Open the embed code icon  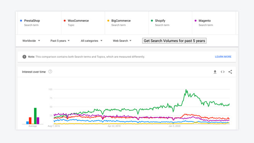pos(223,72)
